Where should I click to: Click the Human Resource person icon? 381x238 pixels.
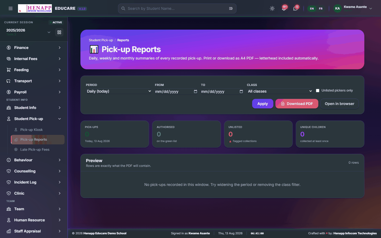point(9,220)
